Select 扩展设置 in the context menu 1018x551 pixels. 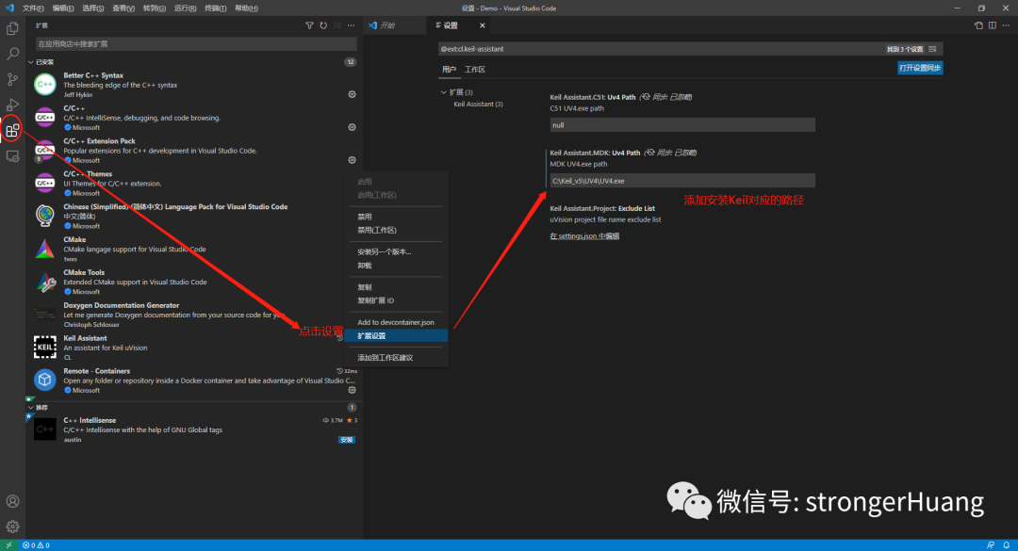point(371,335)
